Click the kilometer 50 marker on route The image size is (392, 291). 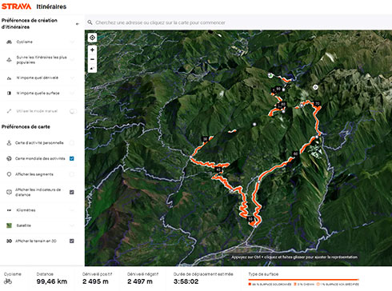(x=250, y=219)
